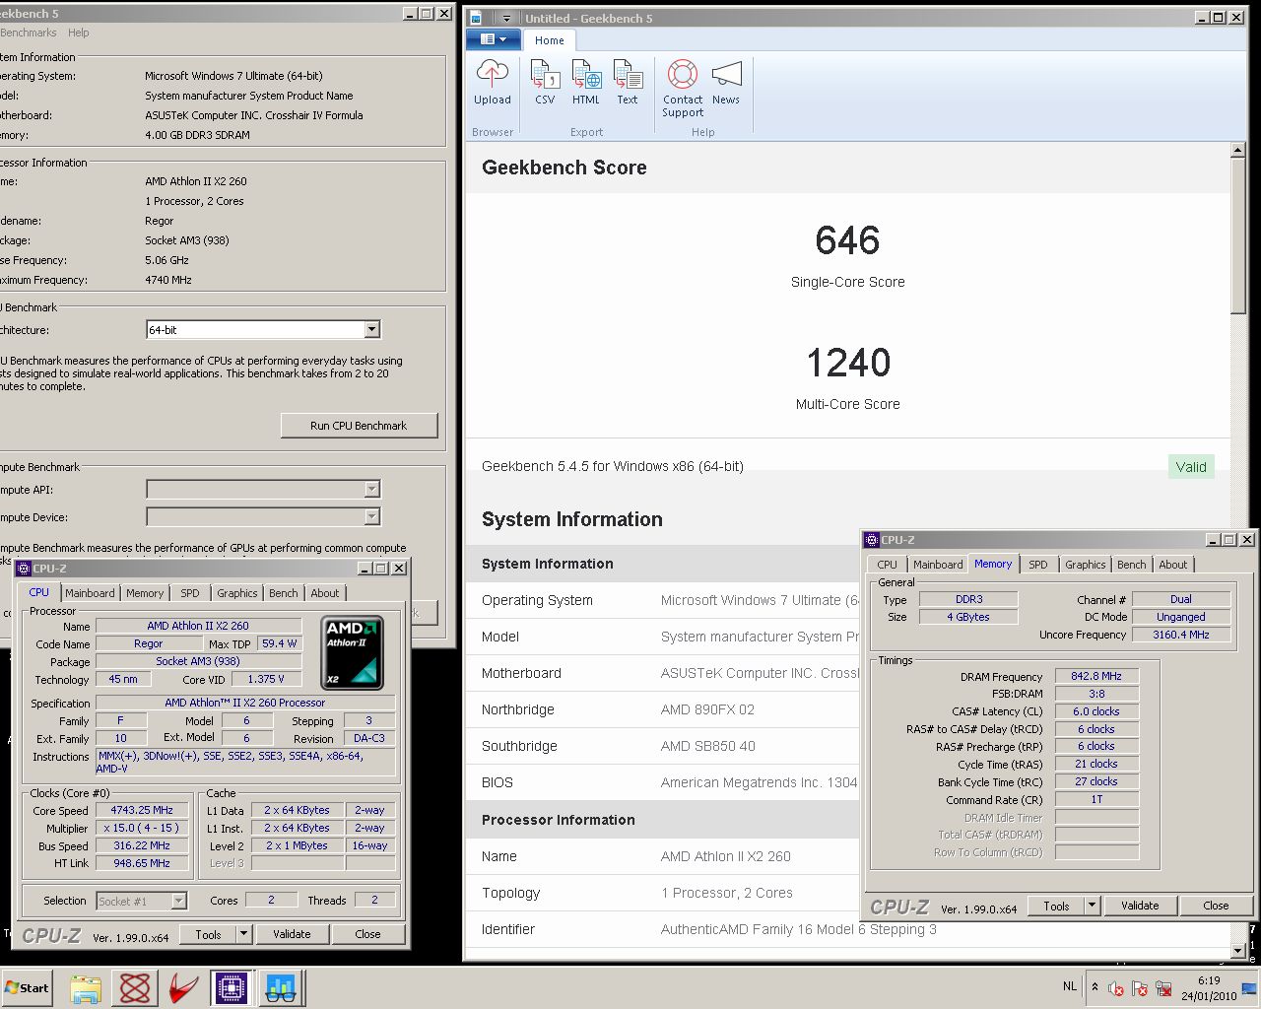Screen dimensions: 1261x1009
Task: Expand the Compute API dropdown
Action: tap(371, 489)
